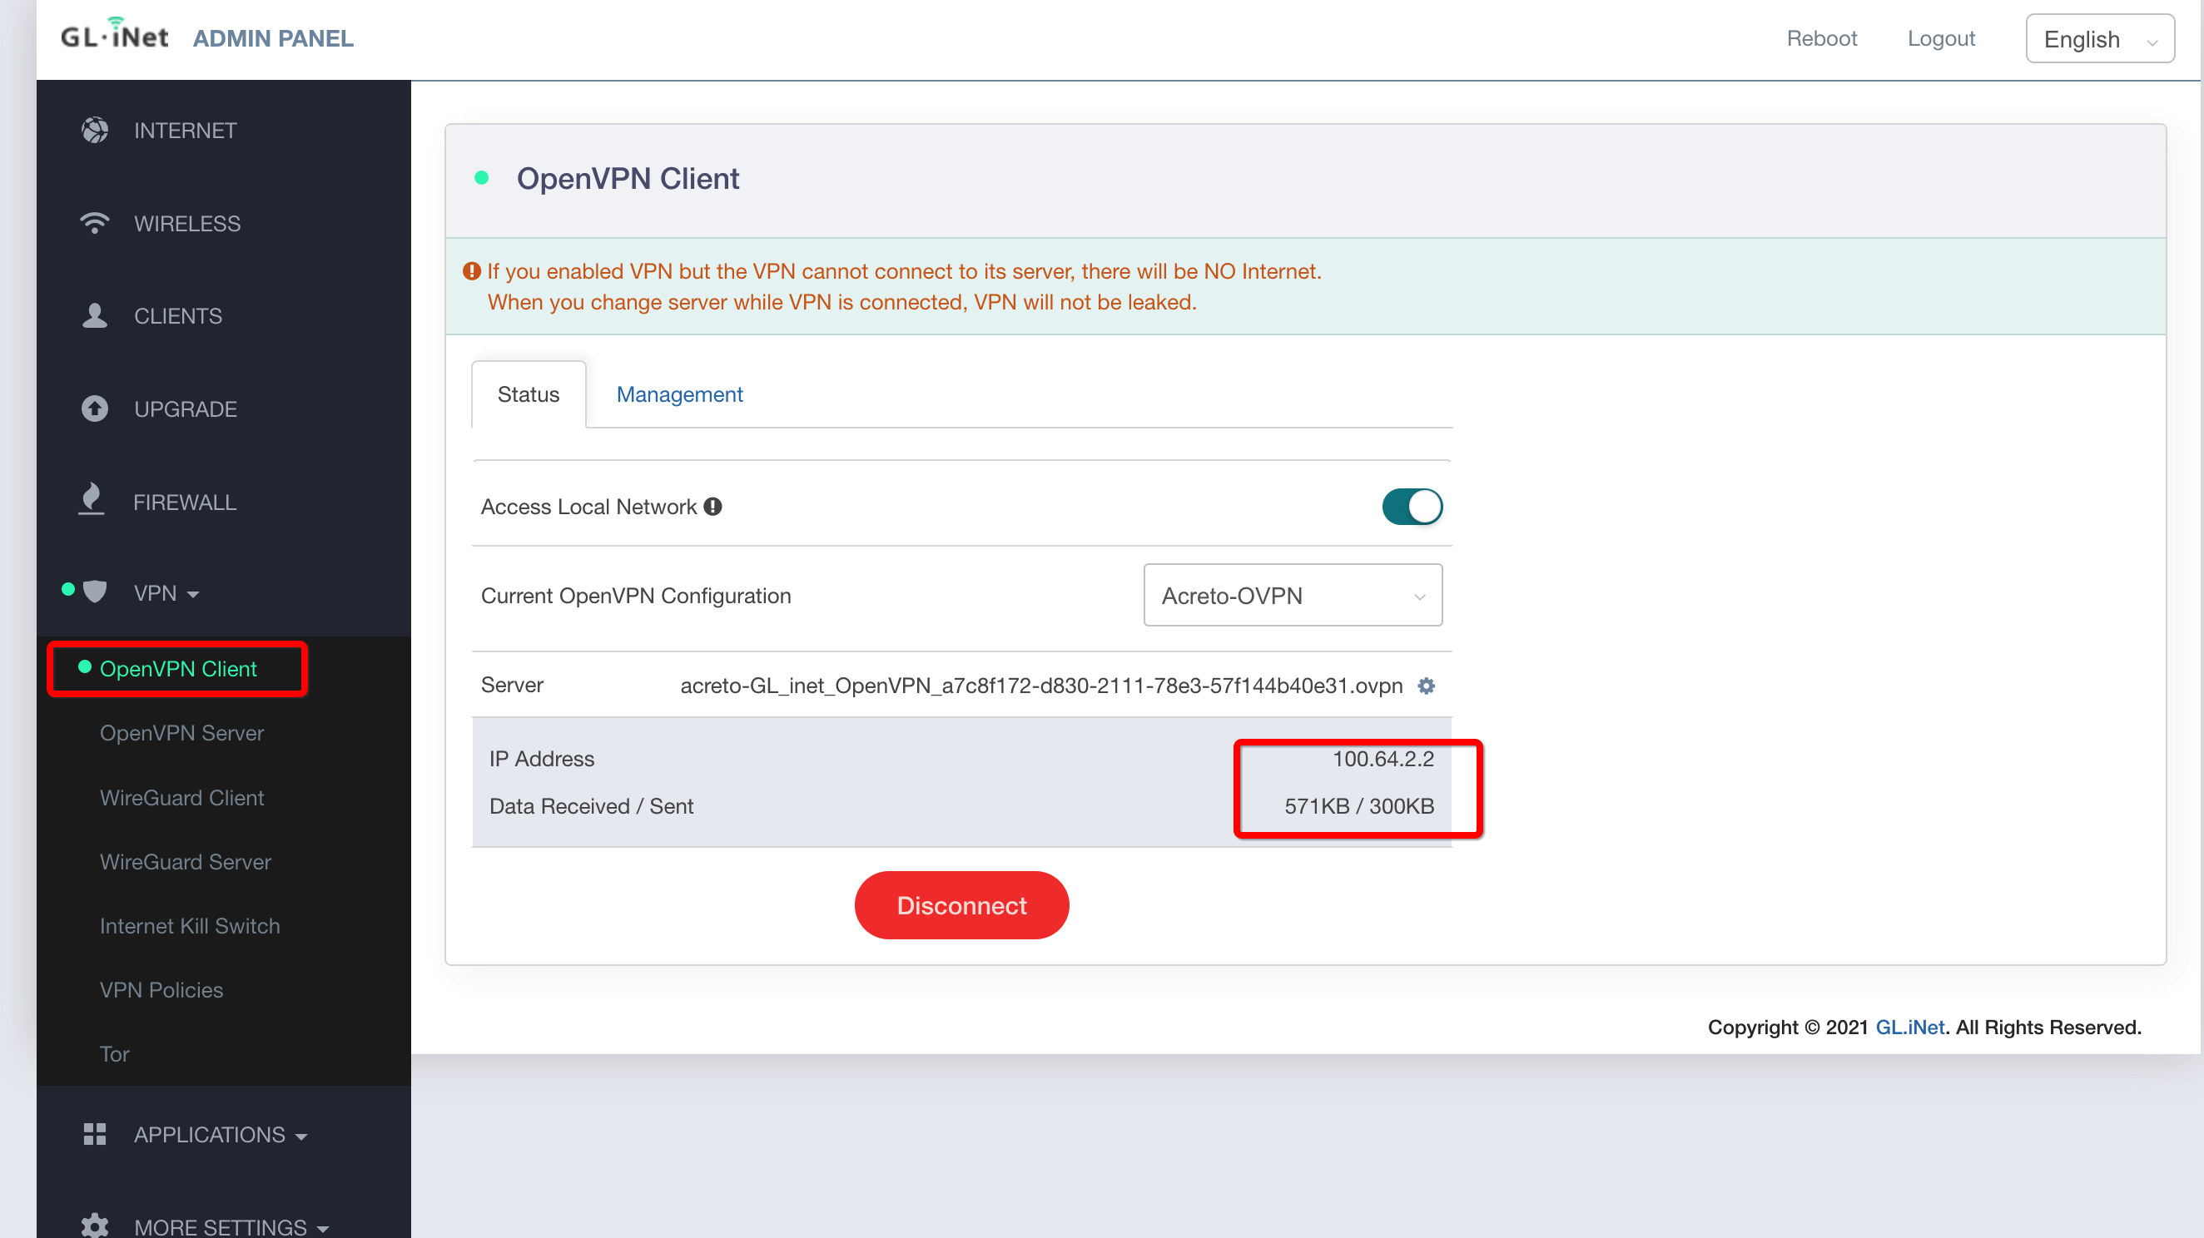Select the Status tab

pyautogui.click(x=528, y=394)
